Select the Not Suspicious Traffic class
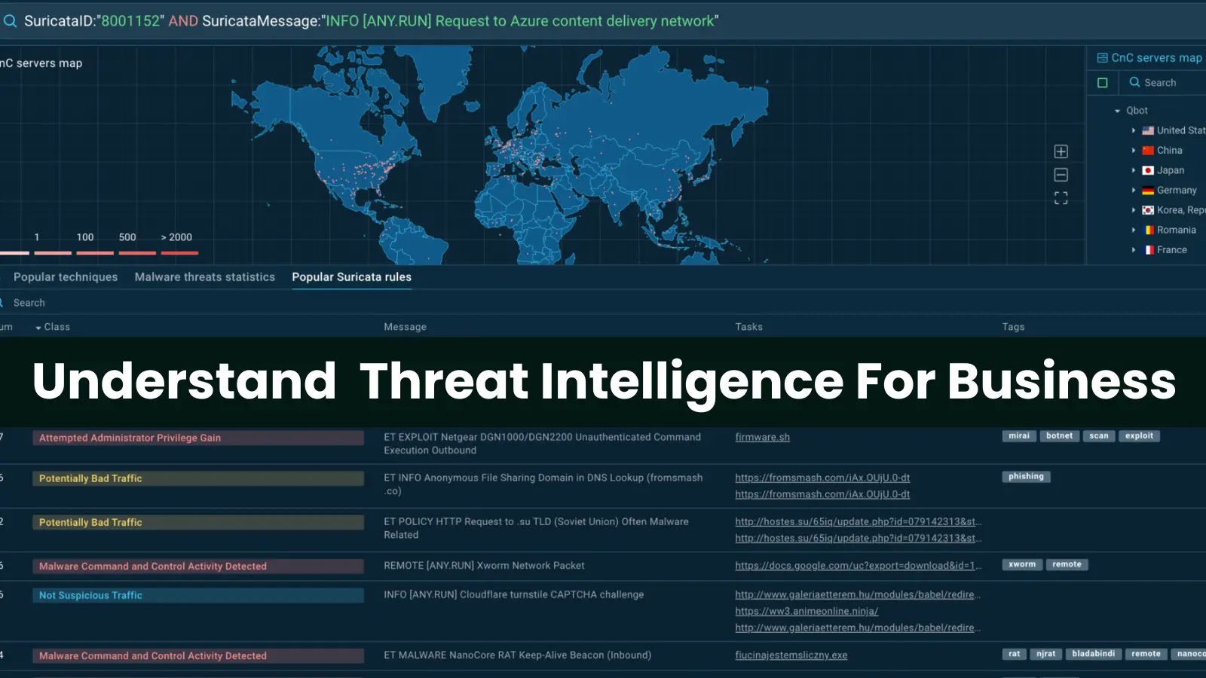The width and height of the screenshot is (1206, 678). 198,595
